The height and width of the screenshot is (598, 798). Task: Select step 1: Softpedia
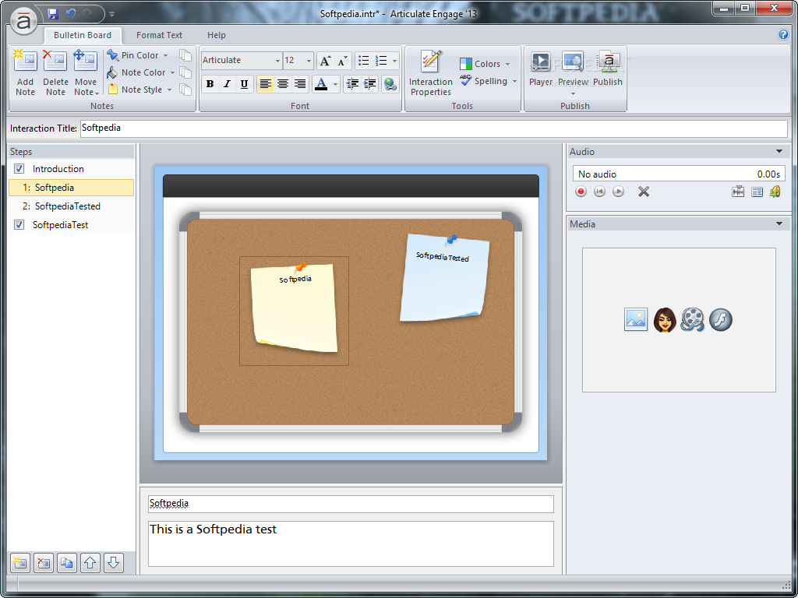[71, 188]
